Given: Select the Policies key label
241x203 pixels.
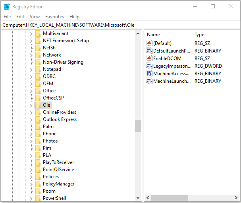Looking at the screenshot, I should click(x=51, y=177).
